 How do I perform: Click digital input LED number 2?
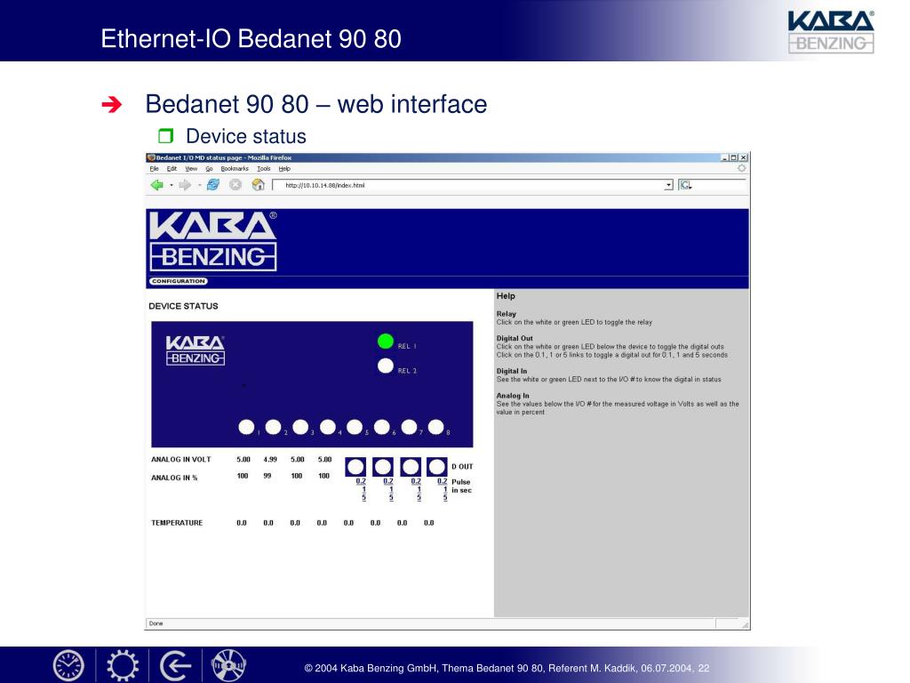click(274, 427)
